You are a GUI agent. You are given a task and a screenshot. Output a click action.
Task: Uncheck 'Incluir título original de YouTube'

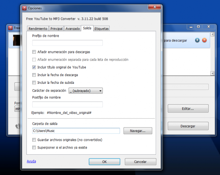click(x=34, y=67)
